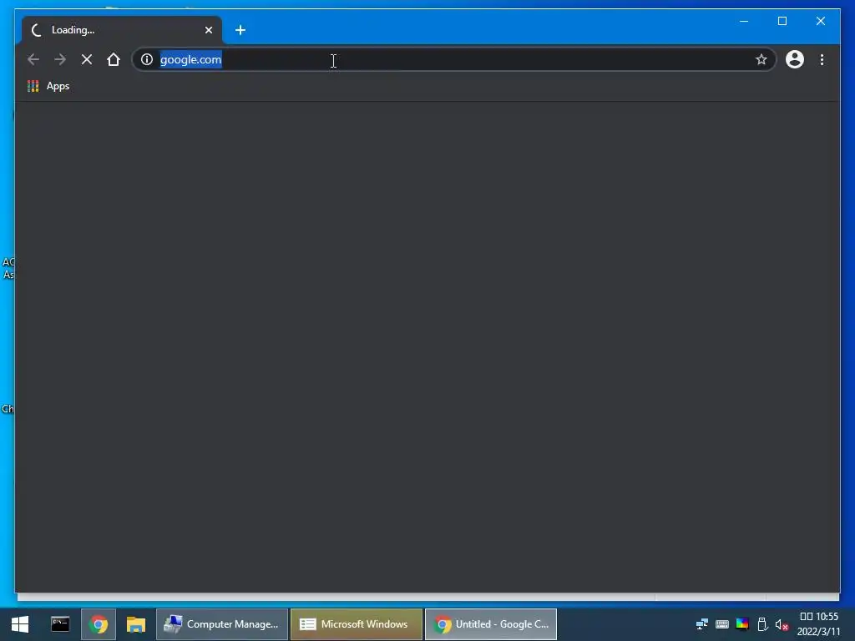This screenshot has height=641, width=855.
Task: Open colorful display tray icon
Action: (742, 624)
